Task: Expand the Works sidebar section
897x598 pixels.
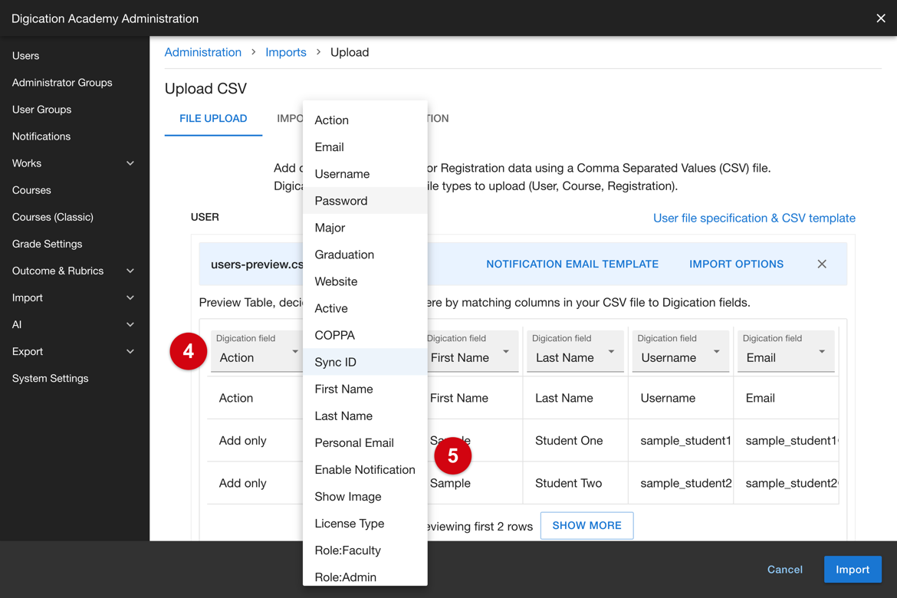Action: [x=130, y=163]
